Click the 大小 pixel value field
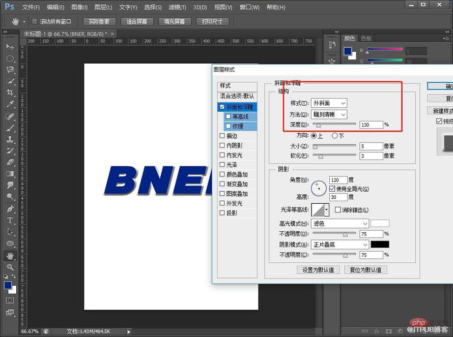The image size is (453, 337). coord(371,146)
